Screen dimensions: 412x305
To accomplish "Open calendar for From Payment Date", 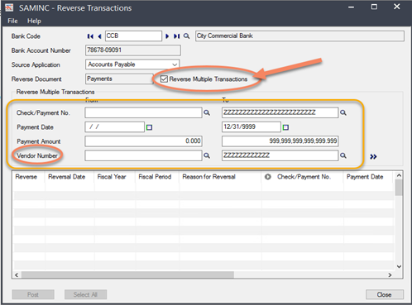I will [x=149, y=127].
